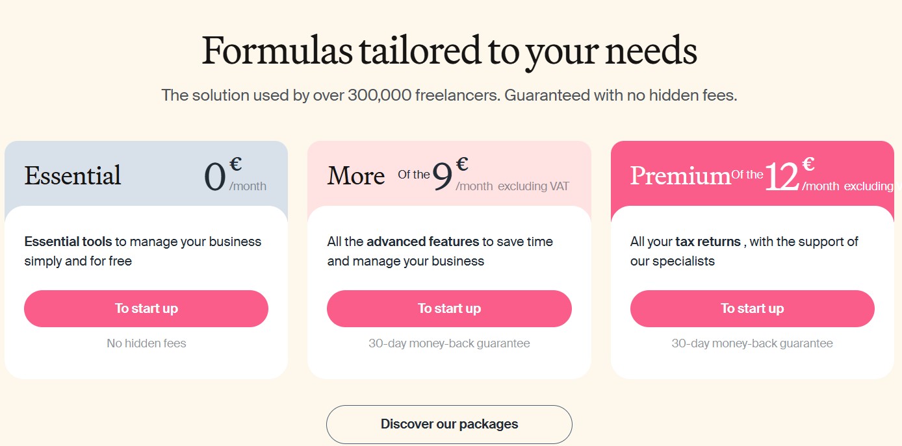Click the "No hidden fees" note under Essential
The height and width of the screenshot is (446, 902).
146,343
